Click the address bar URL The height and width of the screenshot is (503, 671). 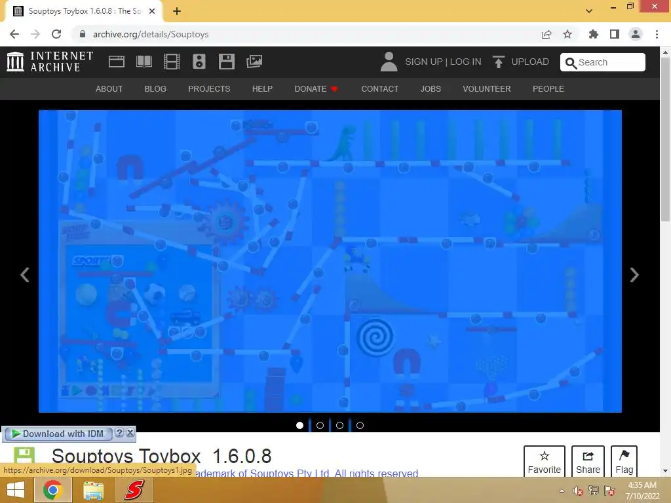click(x=151, y=34)
